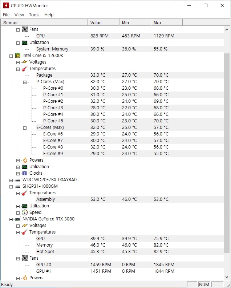Click the Max column header
Image resolution: width=231 pixels, height=288 pixels.
point(167,23)
